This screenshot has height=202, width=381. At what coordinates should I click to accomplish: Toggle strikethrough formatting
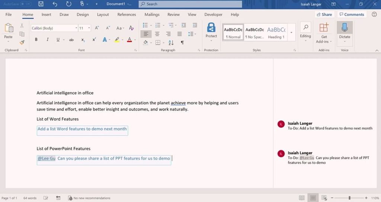(x=71, y=40)
